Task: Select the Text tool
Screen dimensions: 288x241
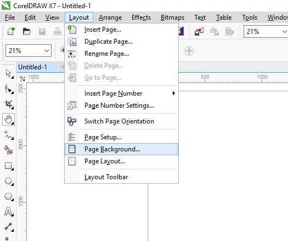Action: (9, 211)
